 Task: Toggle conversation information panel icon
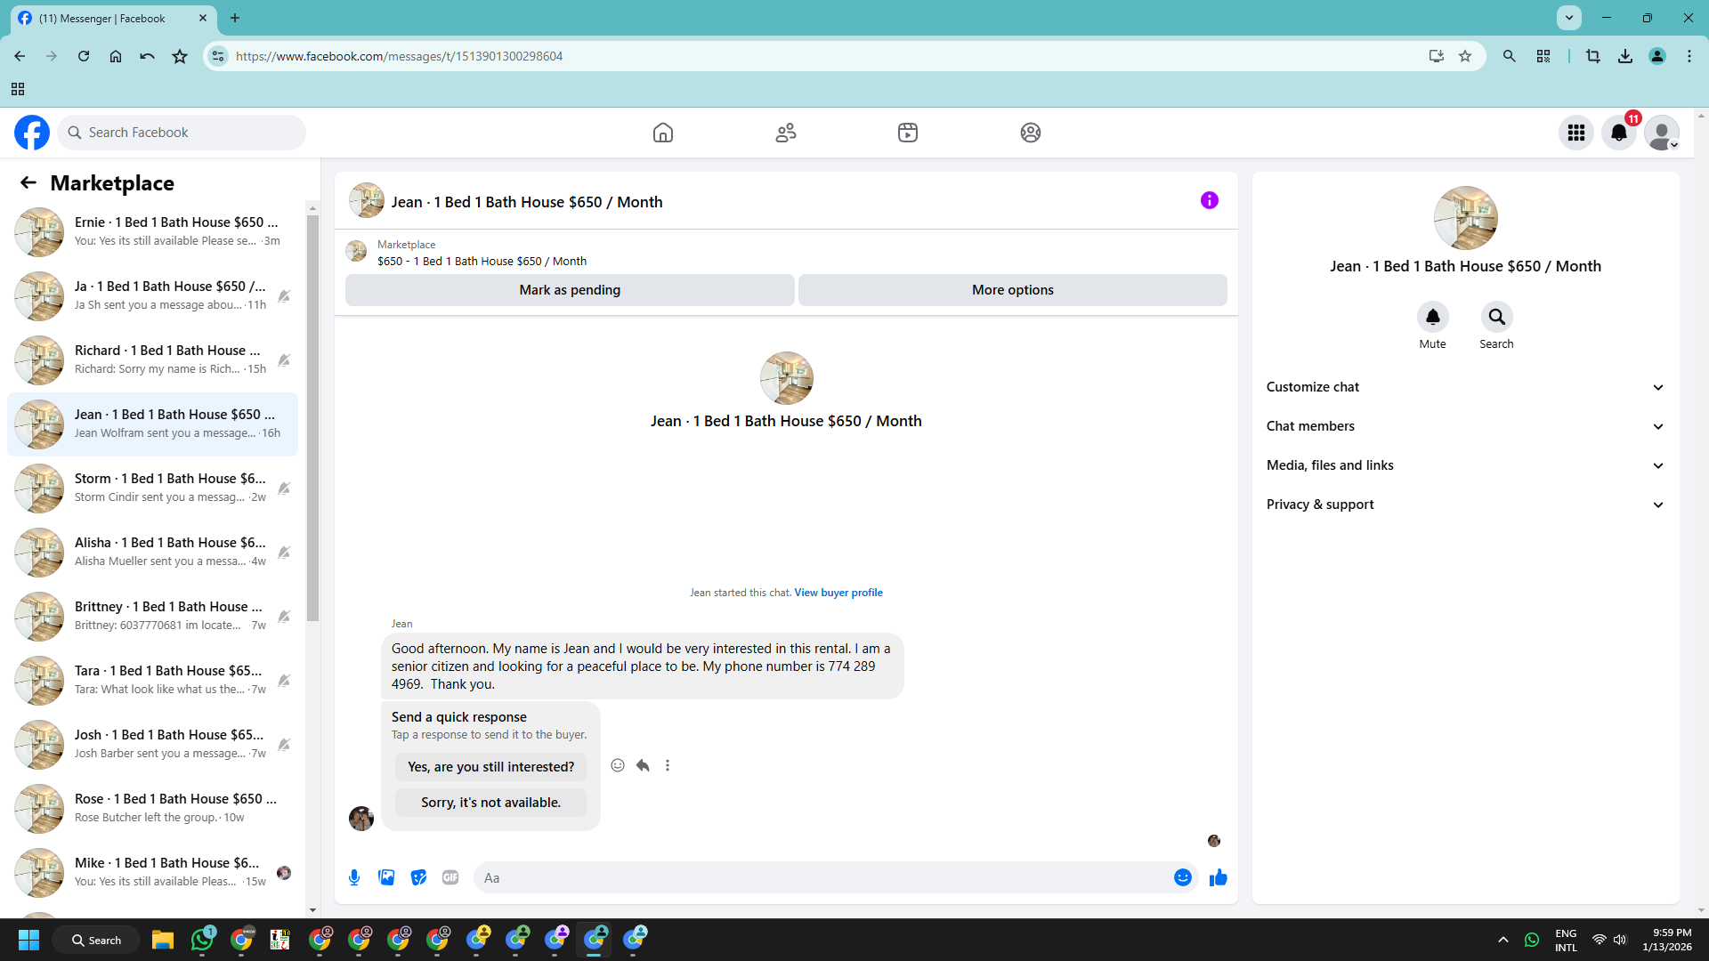tap(1209, 200)
